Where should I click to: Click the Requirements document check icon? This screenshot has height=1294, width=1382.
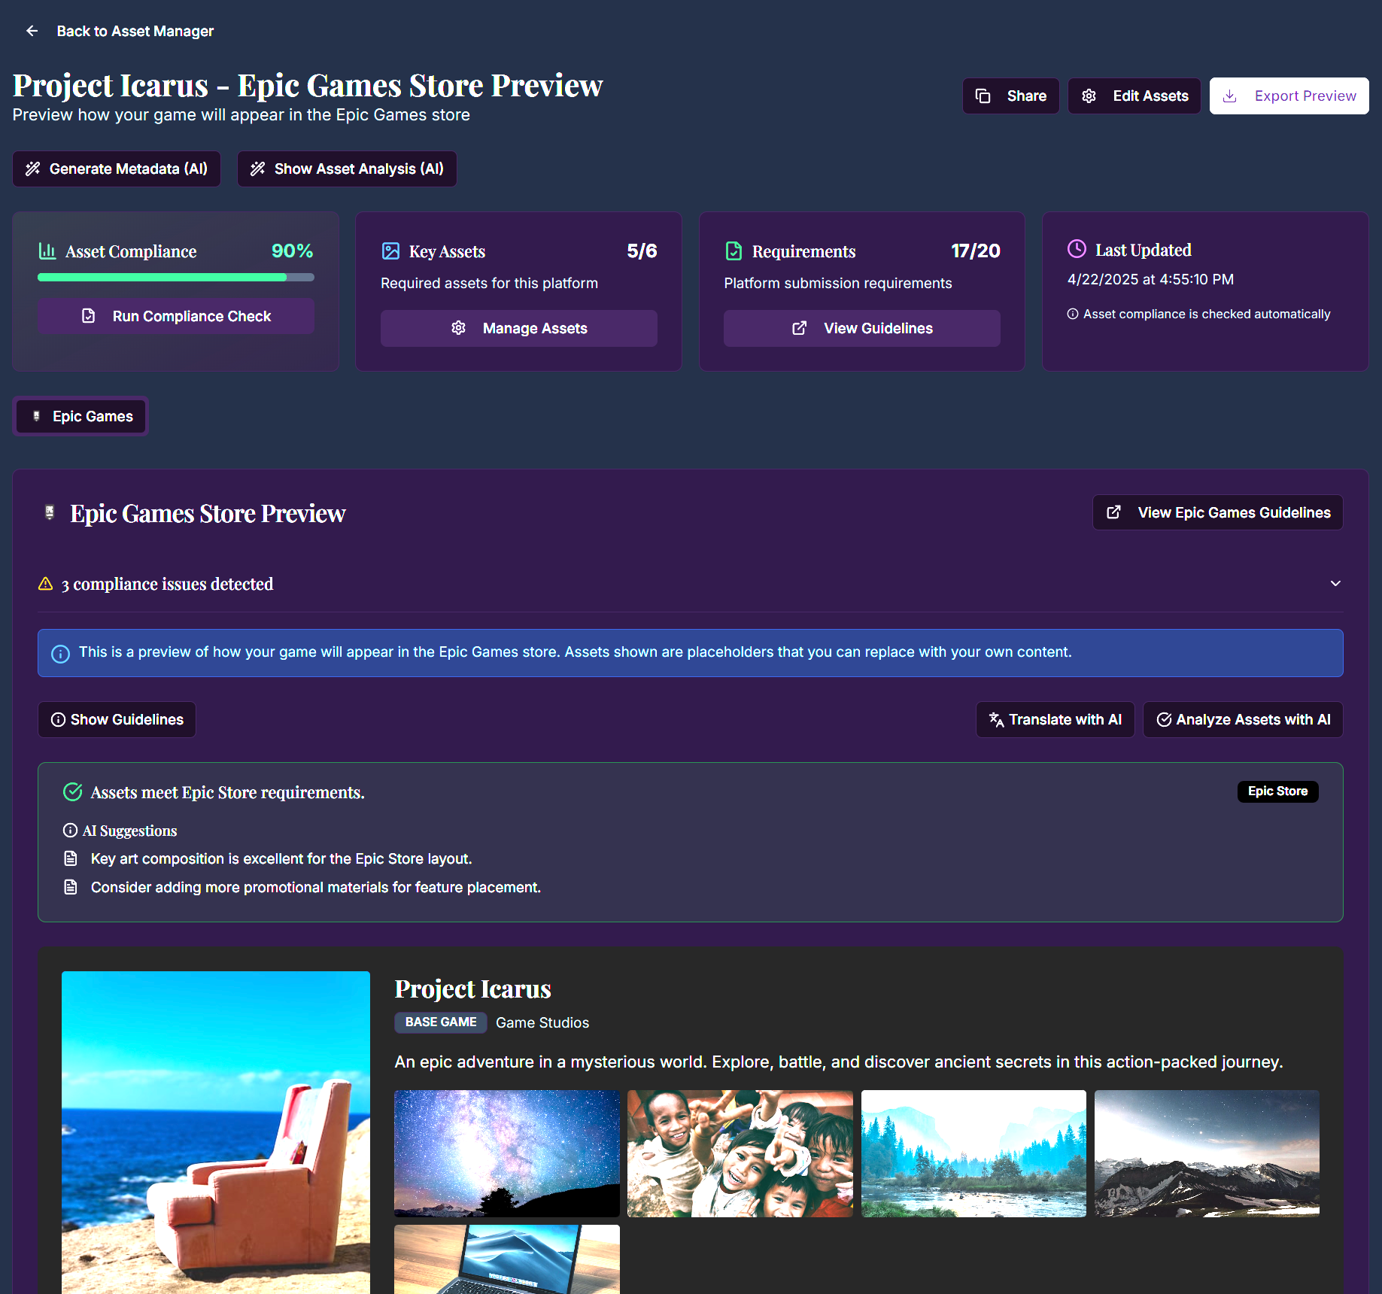point(734,251)
